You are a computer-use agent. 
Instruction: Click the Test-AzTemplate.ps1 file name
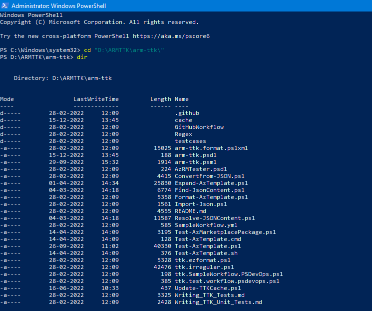click(208, 246)
